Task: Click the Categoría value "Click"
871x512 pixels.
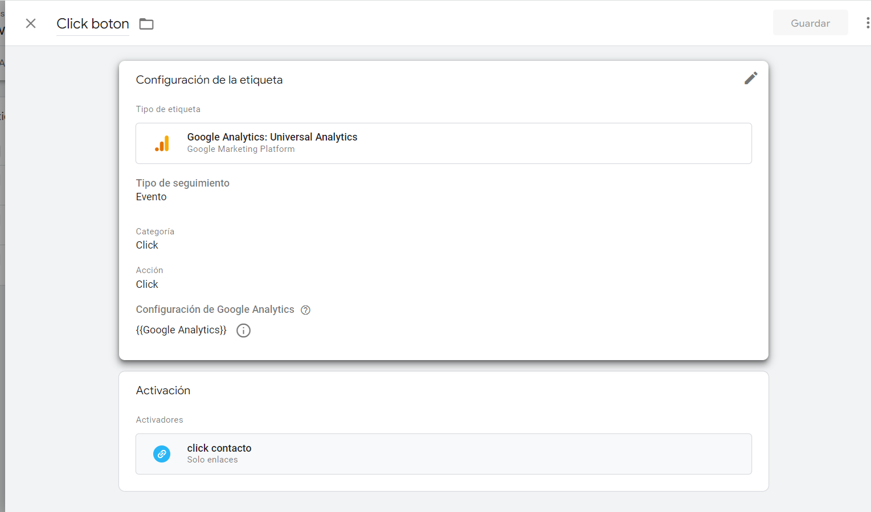Action: [x=147, y=245]
